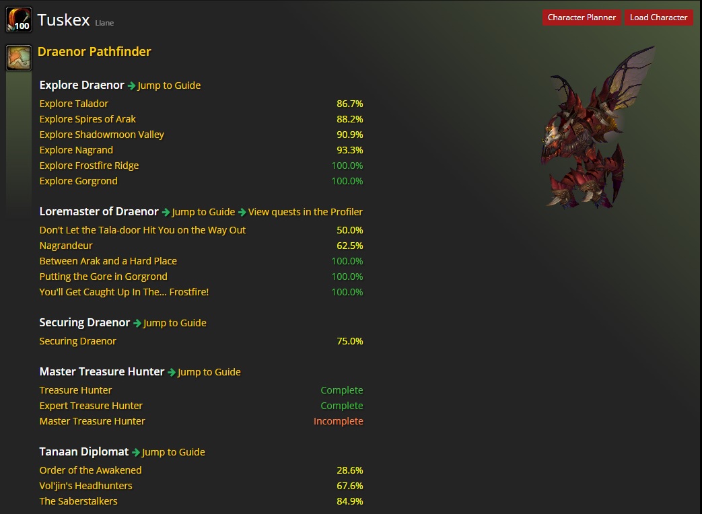Open View quests in the Profiler link
Image resolution: width=702 pixels, height=514 pixels.
[x=306, y=212]
